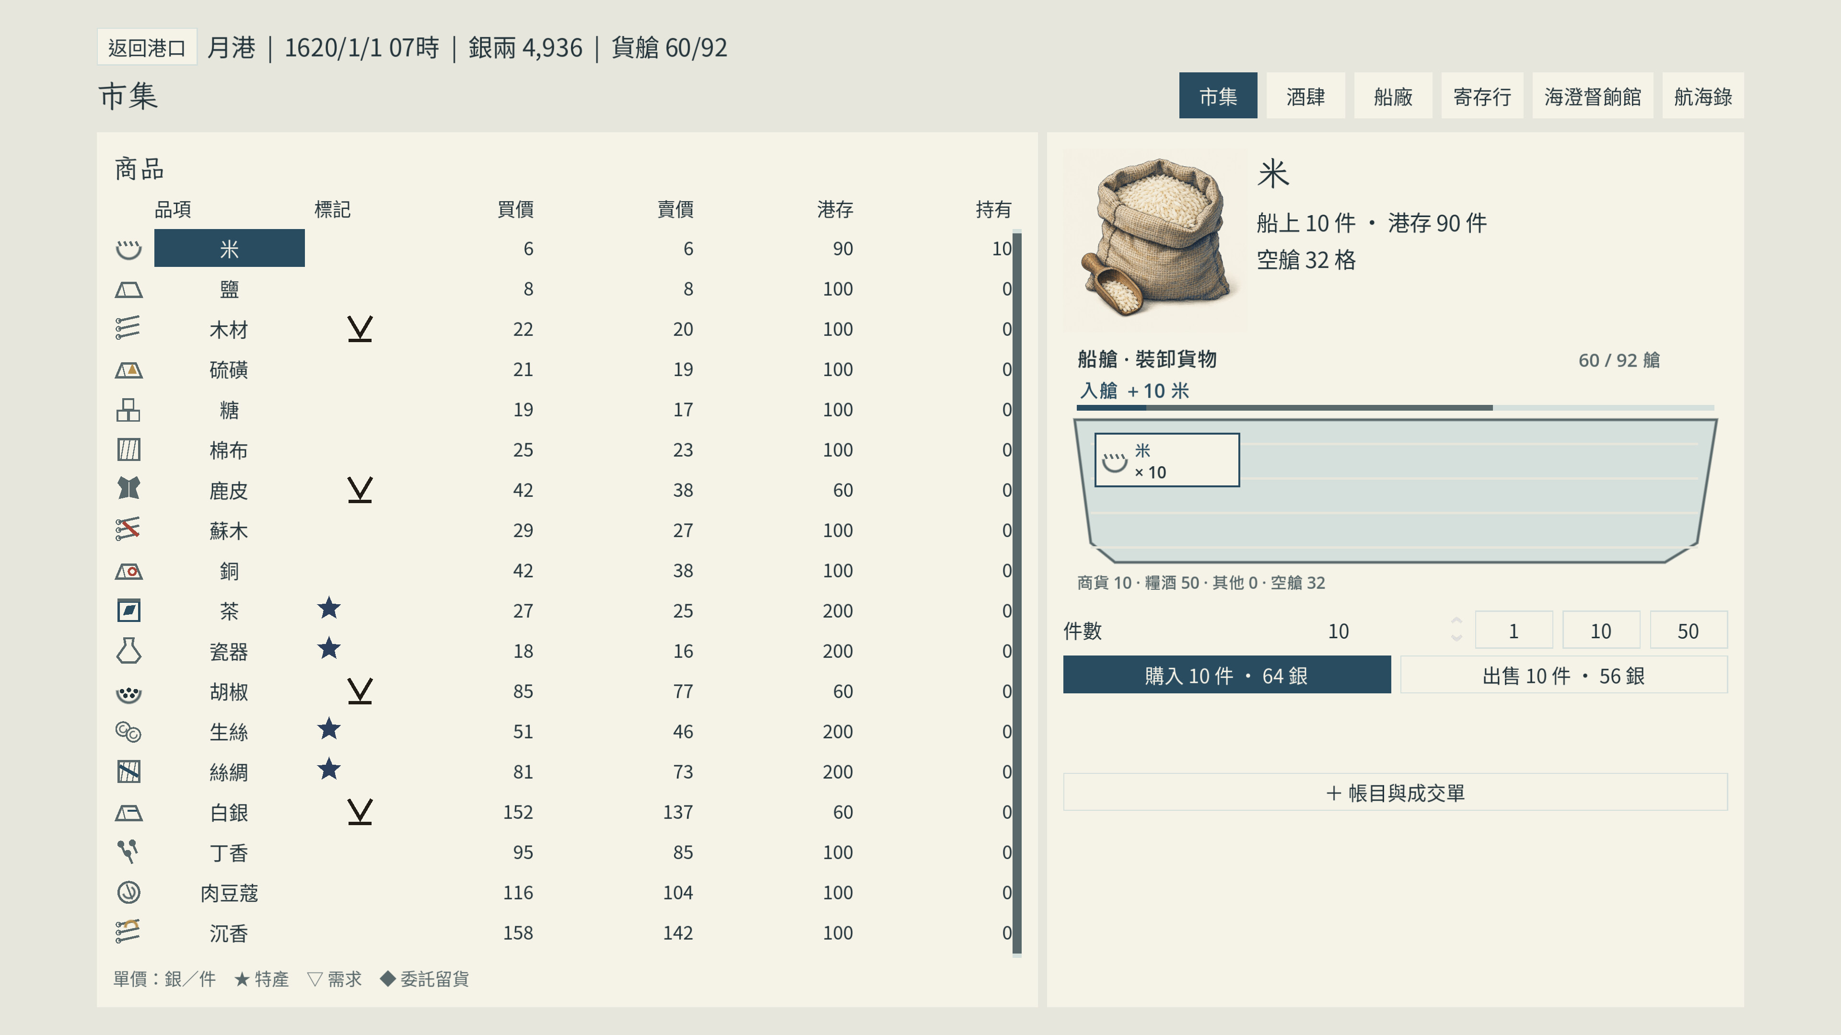Select the 市集 tab

1218,96
